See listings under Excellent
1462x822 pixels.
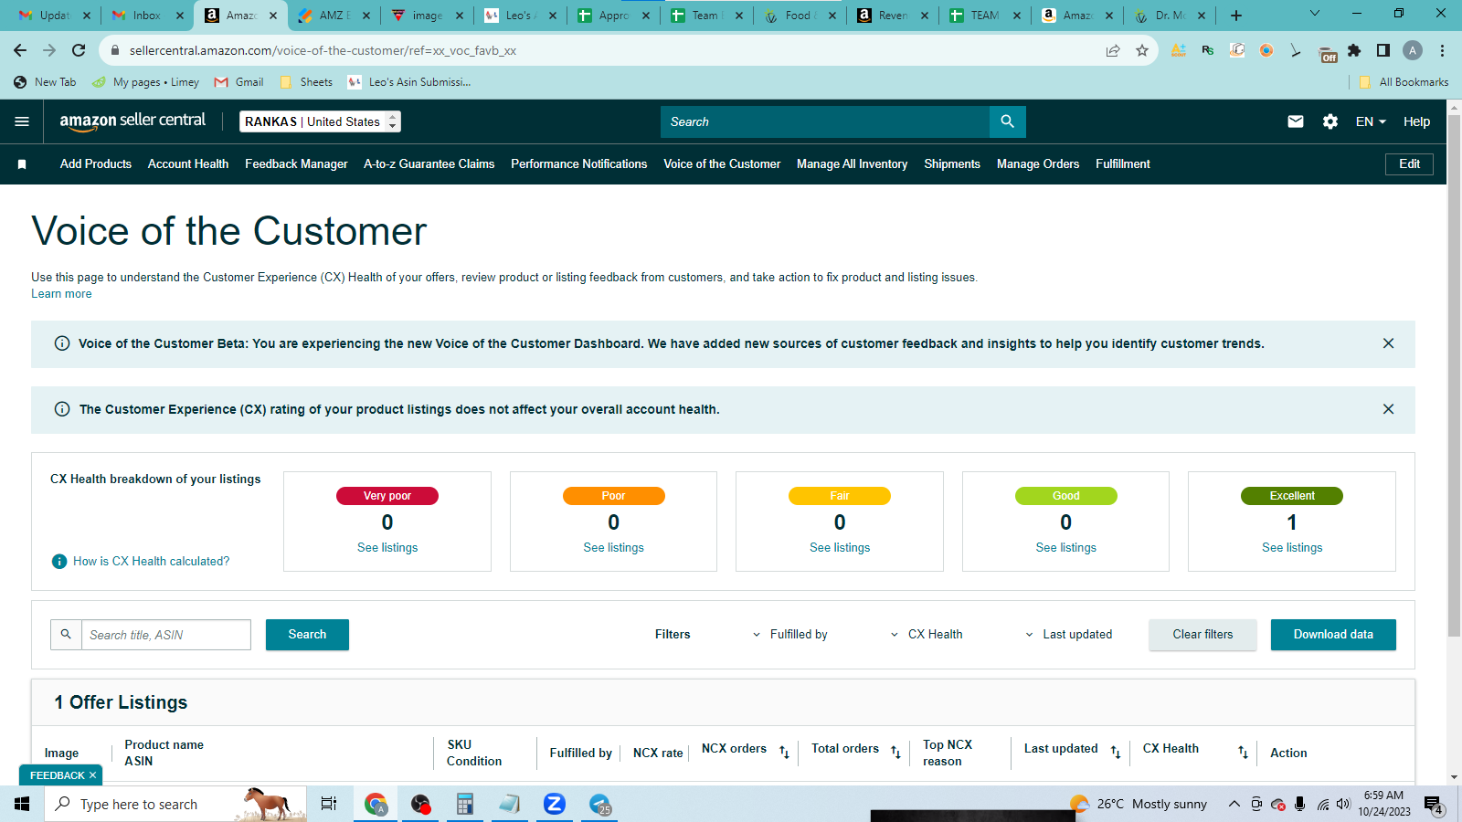1292,548
